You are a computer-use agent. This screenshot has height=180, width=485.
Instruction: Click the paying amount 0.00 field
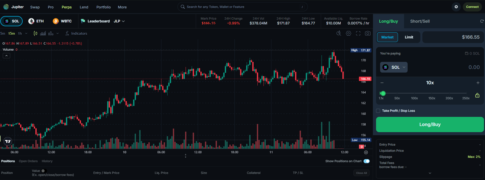click(x=474, y=67)
